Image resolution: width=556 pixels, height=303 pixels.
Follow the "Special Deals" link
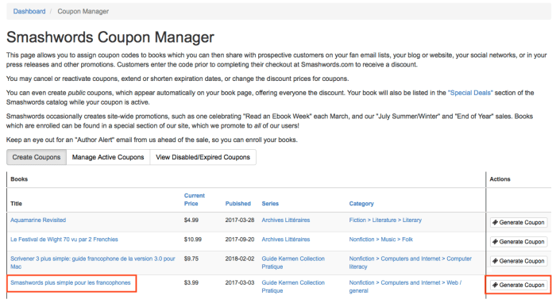click(470, 93)
